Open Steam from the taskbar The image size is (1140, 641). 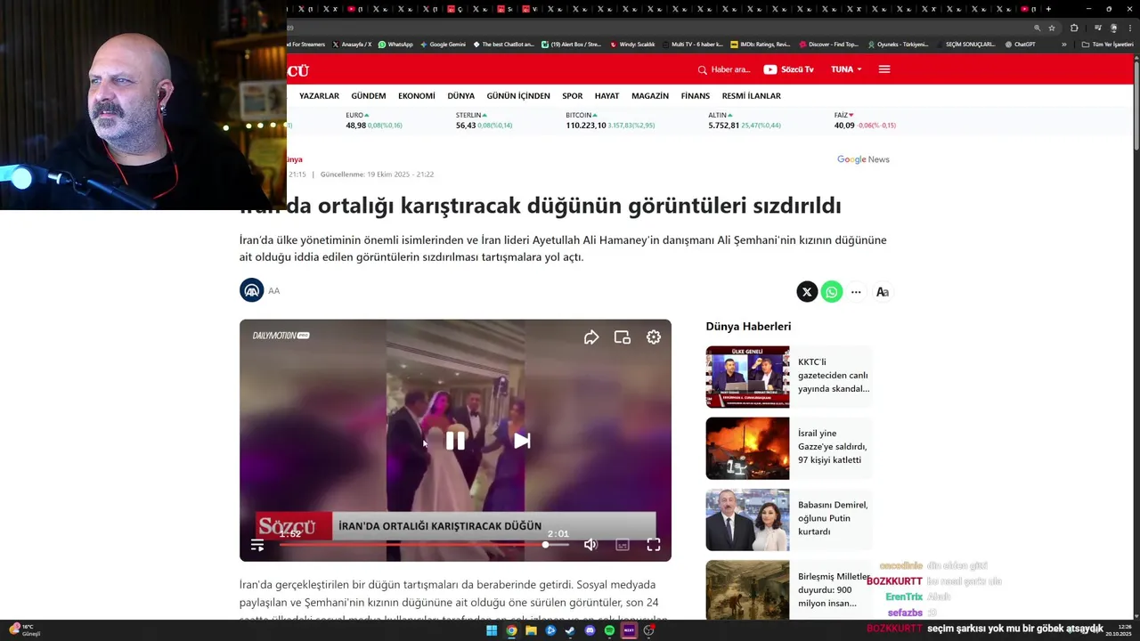pos(570,630)
